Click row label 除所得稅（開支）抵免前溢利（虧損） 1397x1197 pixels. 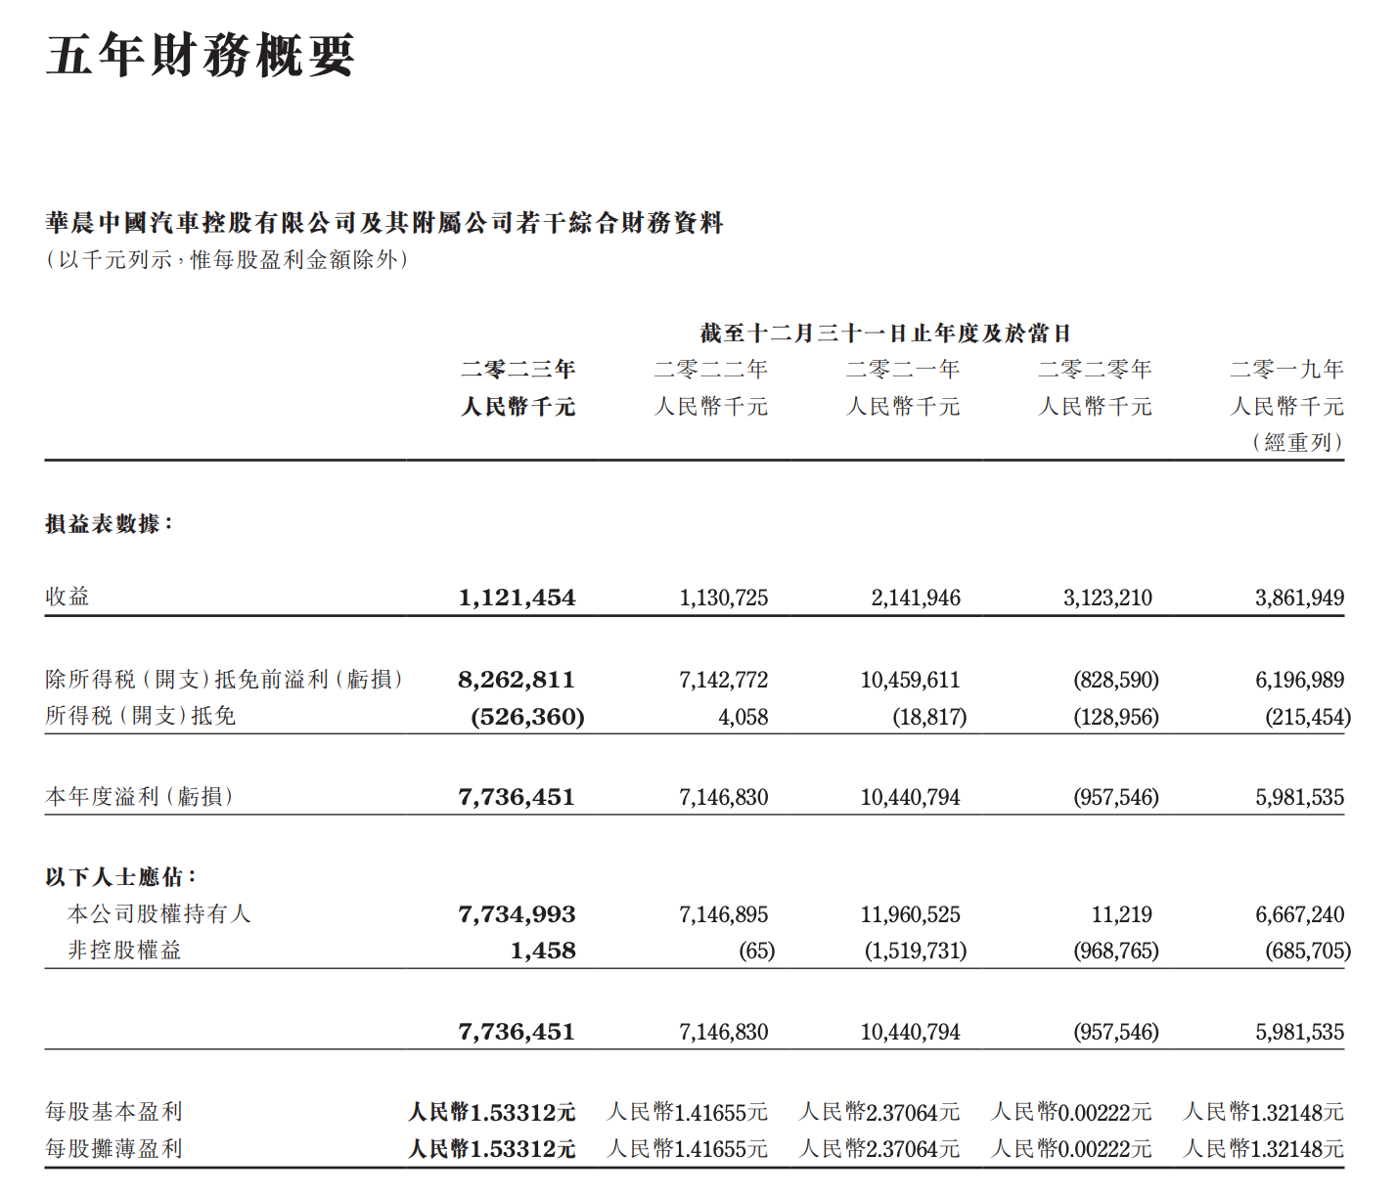tap(225, 679)
